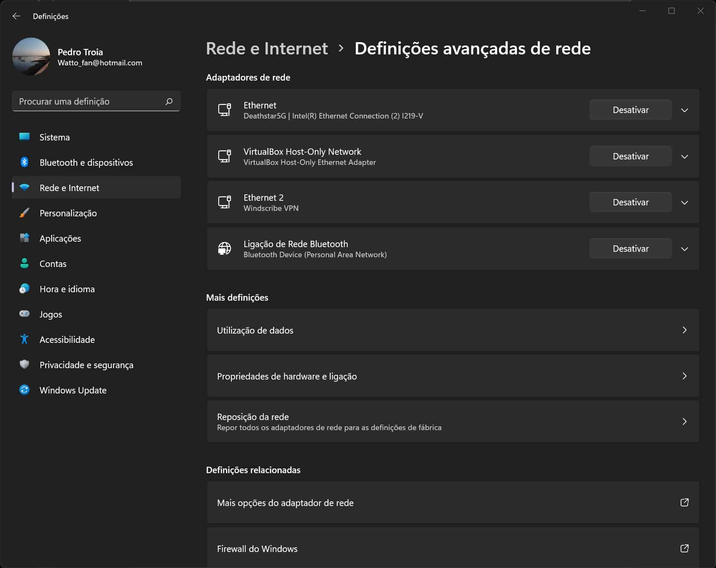Navigate back to Rede e Internet breadcrumb
Image resolution: width=716 pixels, height=568 pixels.
click(x=267, y=48)
